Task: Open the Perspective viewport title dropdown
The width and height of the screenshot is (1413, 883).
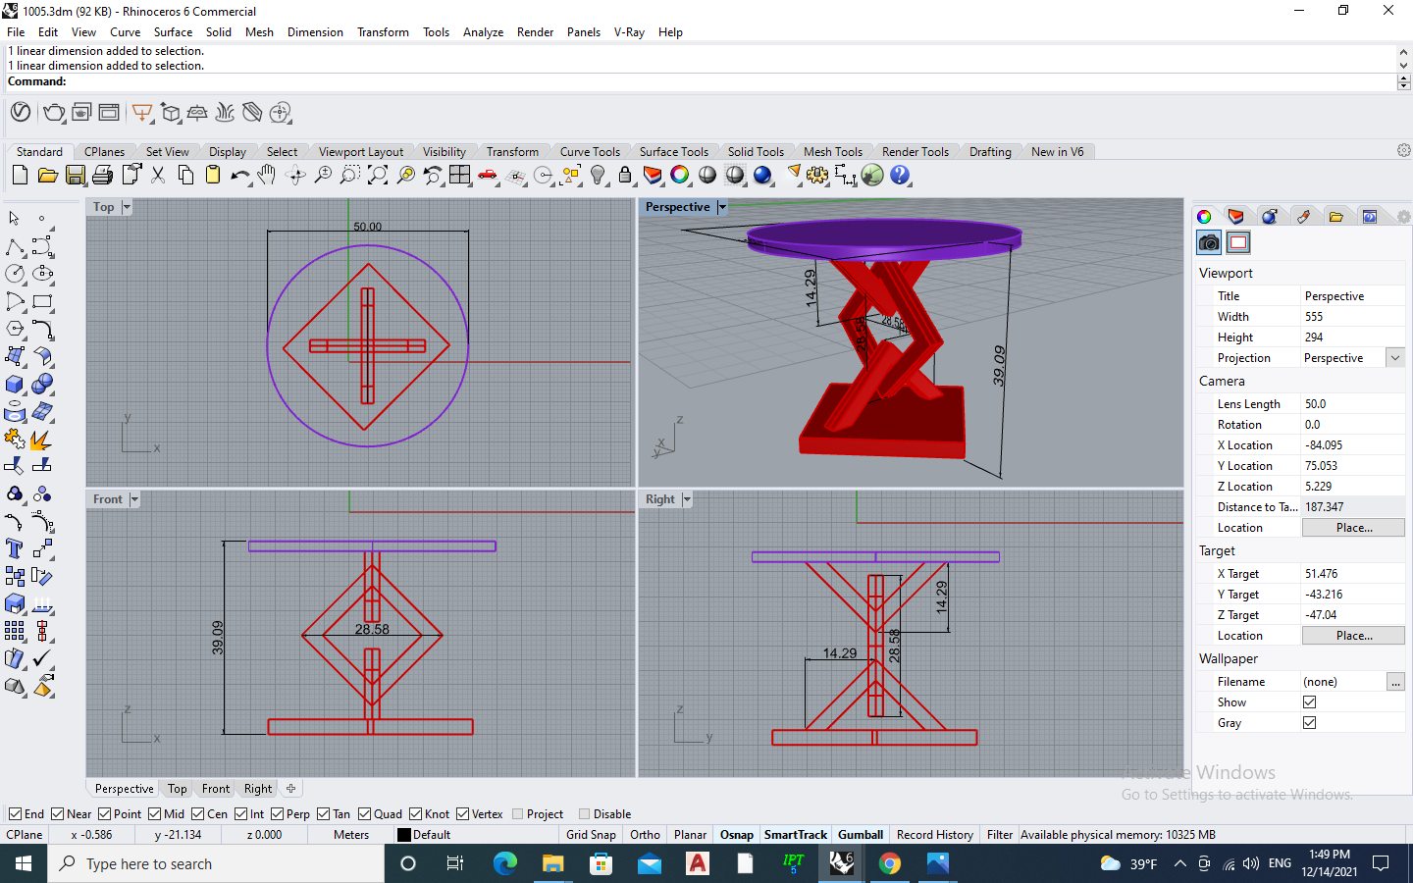Action: (722, 207)
